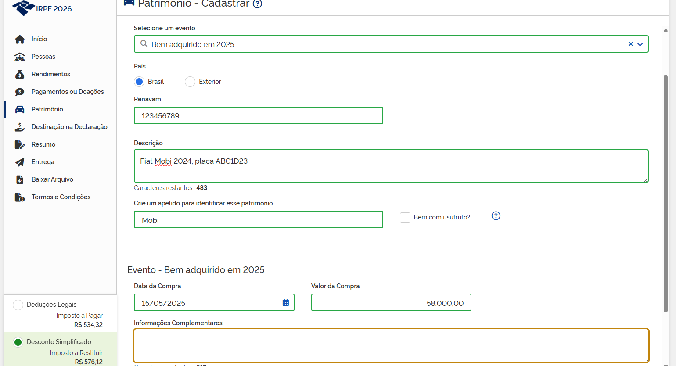Enable the Deduções Legais option
This screenshot has height=366, width=676.
(18, 304)
